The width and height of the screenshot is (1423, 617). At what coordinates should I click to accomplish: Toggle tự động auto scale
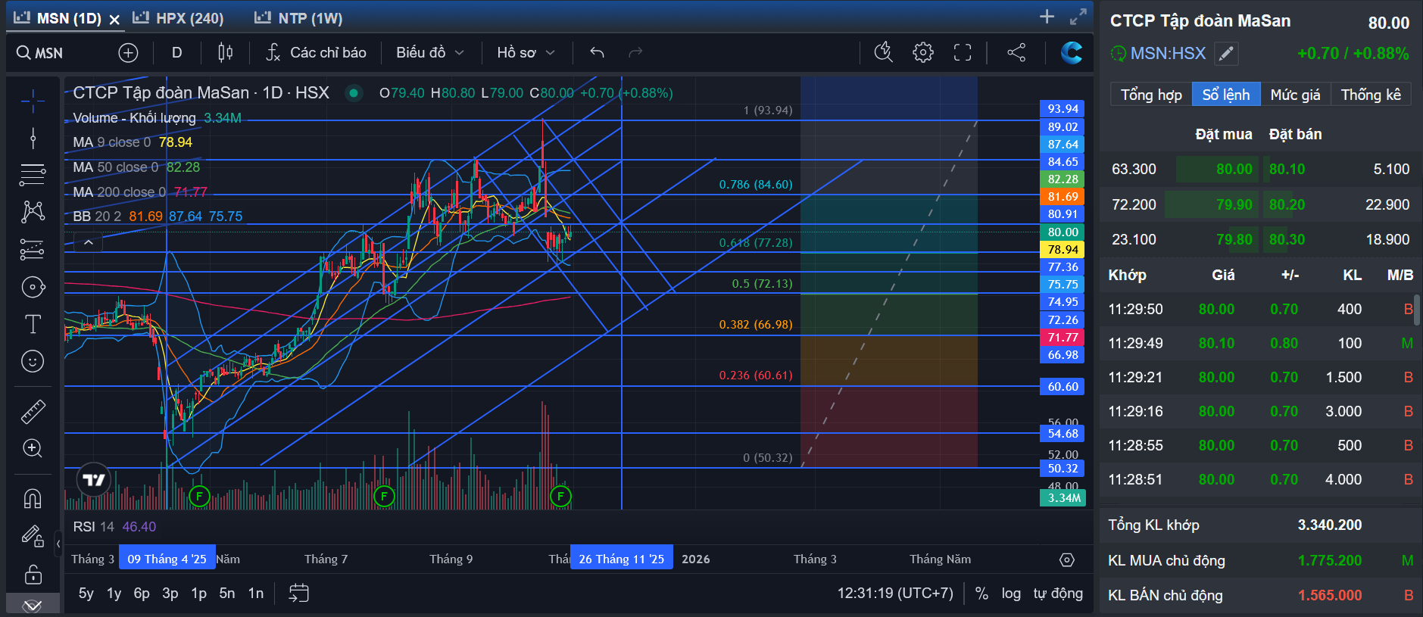pyautogui.click(x=1058, y=594)
